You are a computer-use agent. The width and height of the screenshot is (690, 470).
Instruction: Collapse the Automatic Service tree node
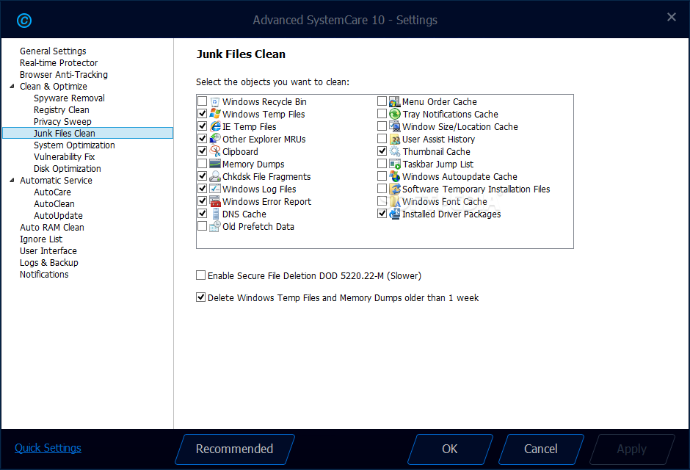click(12, 181)
